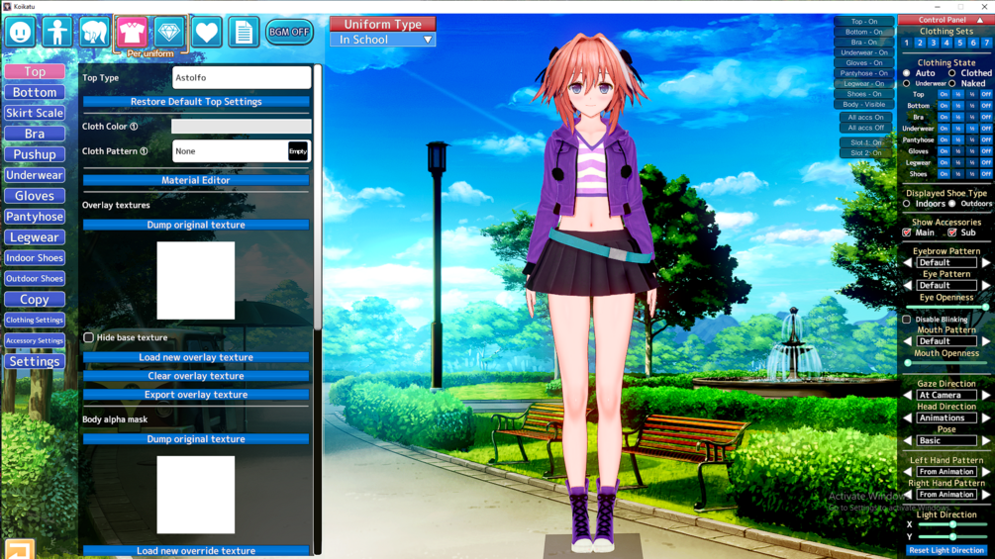Select clothing set 3
Viewport: 995px width, 559px height.
coord(934,44)
